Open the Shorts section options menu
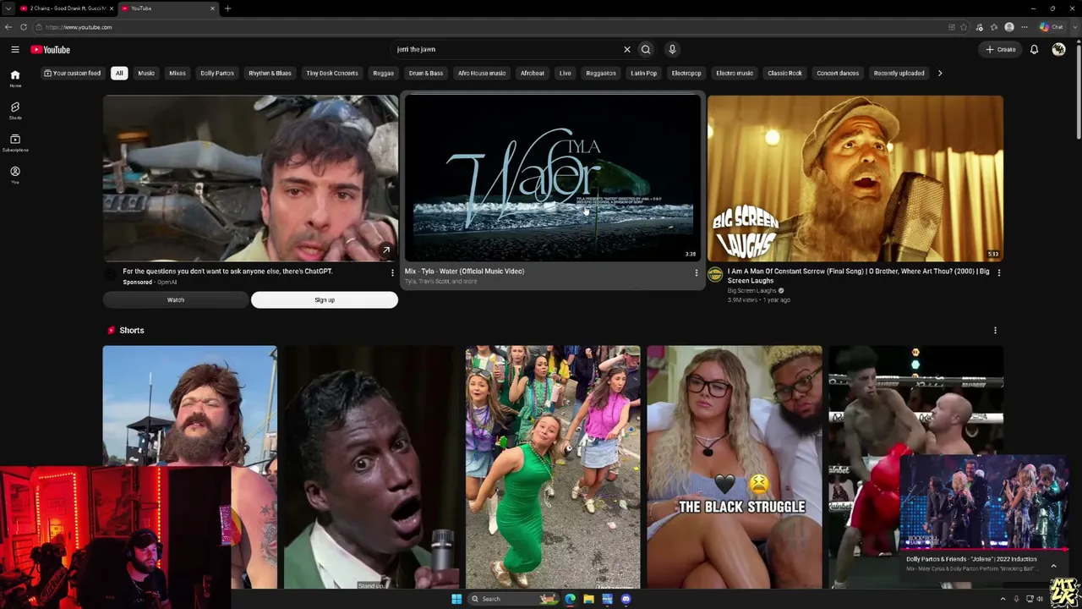 click(x=995, y=331)
